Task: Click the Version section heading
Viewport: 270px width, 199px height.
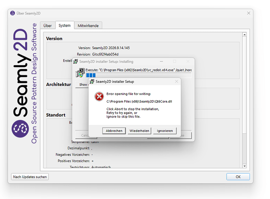Action: 54,38
